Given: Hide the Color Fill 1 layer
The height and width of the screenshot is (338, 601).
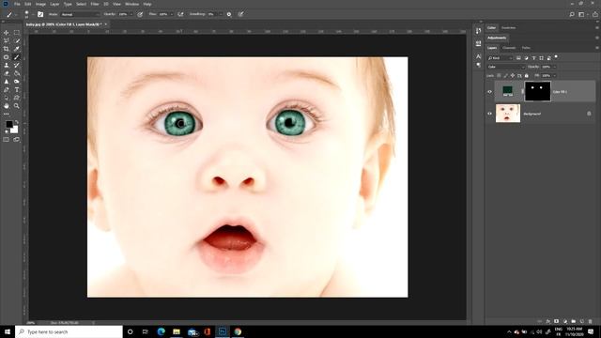Looking at the screenshot, I should pyautogui.click(x=489, y=92).
